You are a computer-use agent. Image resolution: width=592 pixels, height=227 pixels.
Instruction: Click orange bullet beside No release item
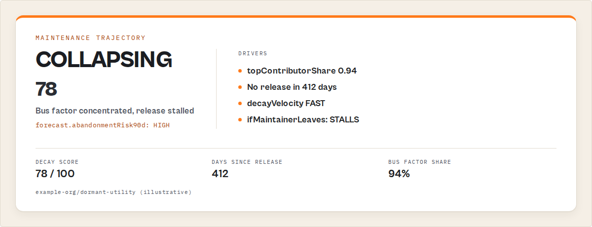point(240,87)
